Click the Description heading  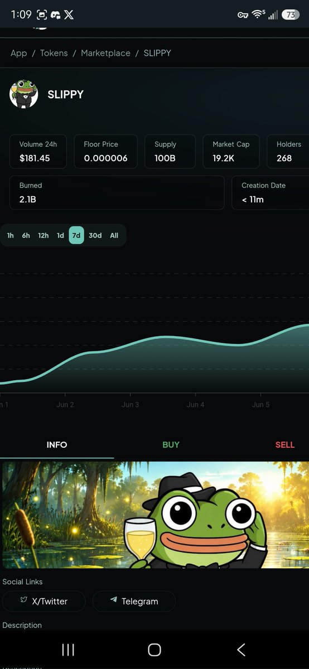pyautogui.click(x=22, y=626)
